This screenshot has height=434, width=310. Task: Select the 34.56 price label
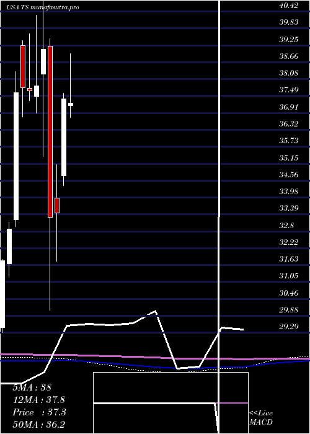289,175
